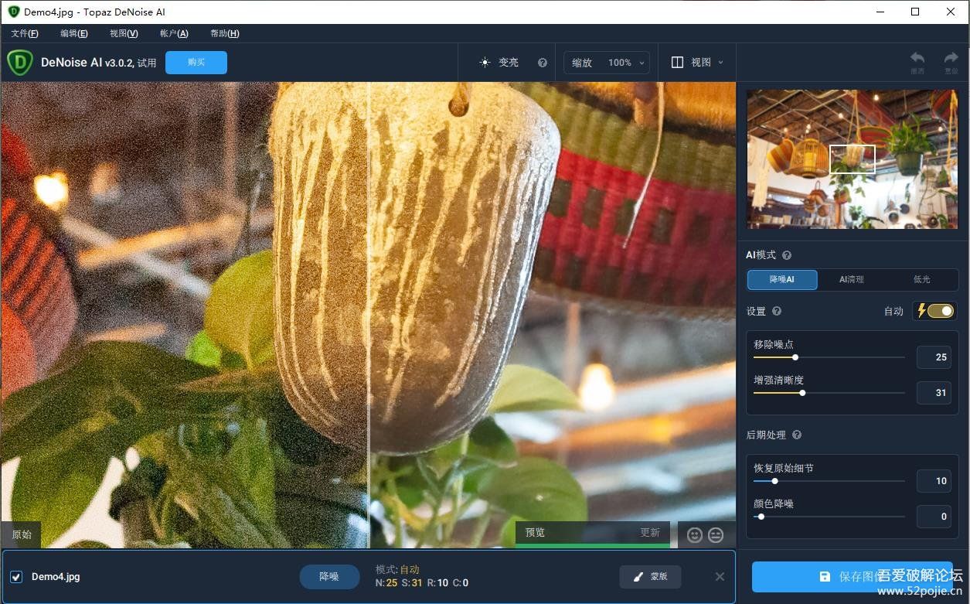This screenshot has height=604, width=970.
Task: Click the blue 购买 purchase button
Action: tap(196, 62)
